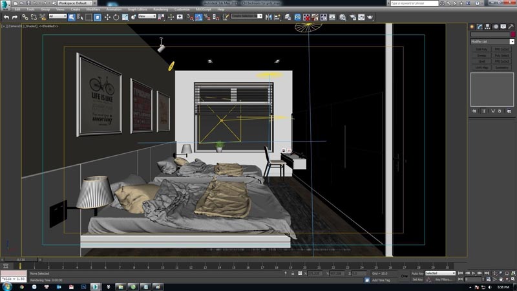This screenshot has height=291, width=517.
Task: Select the Move transform tool
Action: [x=107, y=17]
